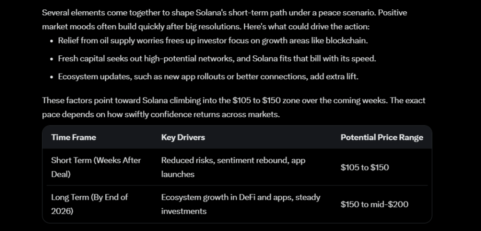Select the "Short Term (Weeks After Deal)" cell
Viewport: 481px width, 231px height.
click(x=96, y=167)
